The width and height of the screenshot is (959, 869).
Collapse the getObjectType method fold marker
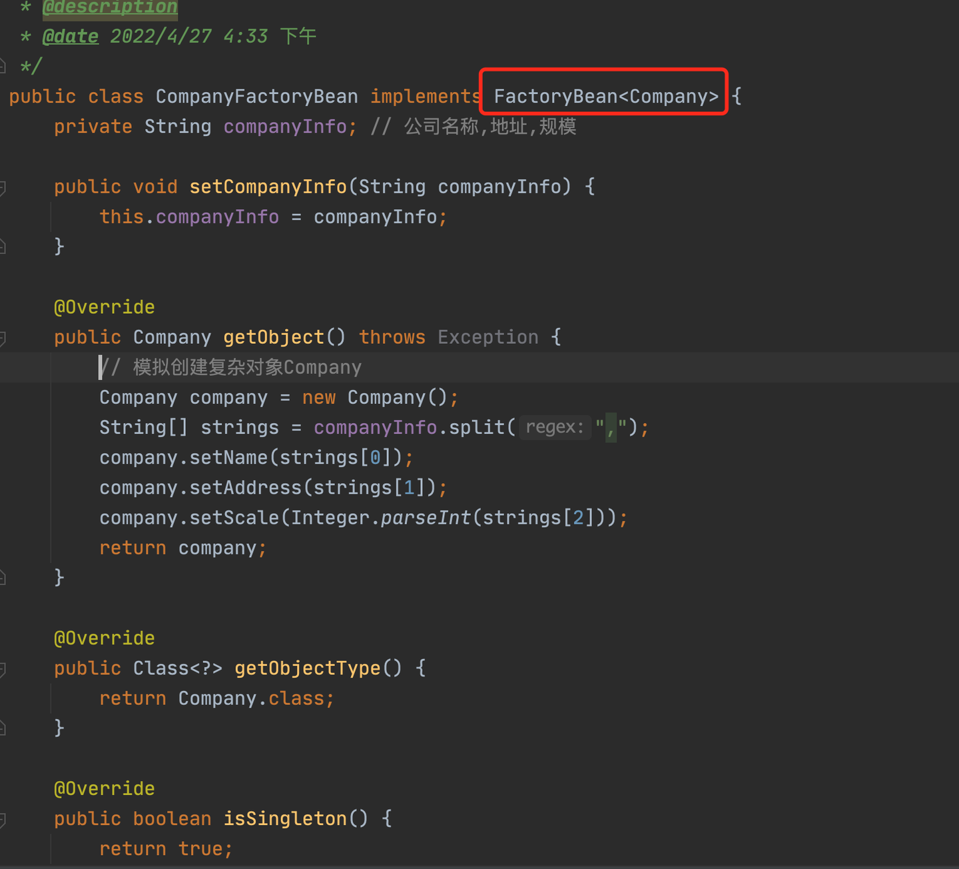(x=3, y=669)
